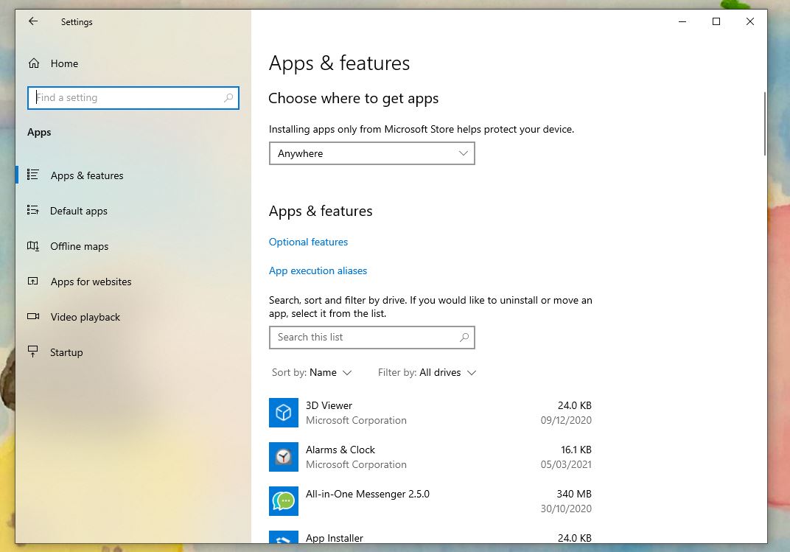Open Apps for websites page
Screen dimensions: 790x552
[x=91, y=282]
